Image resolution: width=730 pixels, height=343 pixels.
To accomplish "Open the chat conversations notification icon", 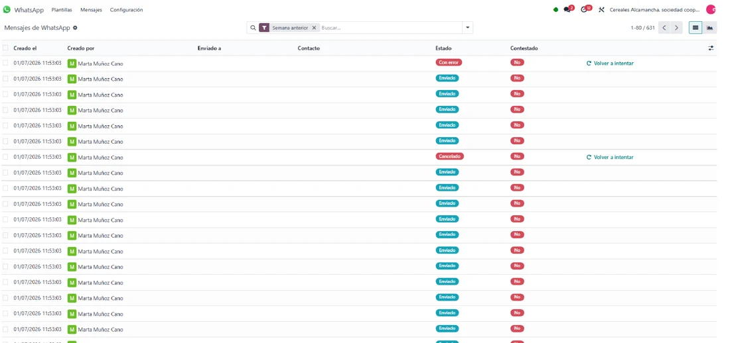I will [567, 9].
